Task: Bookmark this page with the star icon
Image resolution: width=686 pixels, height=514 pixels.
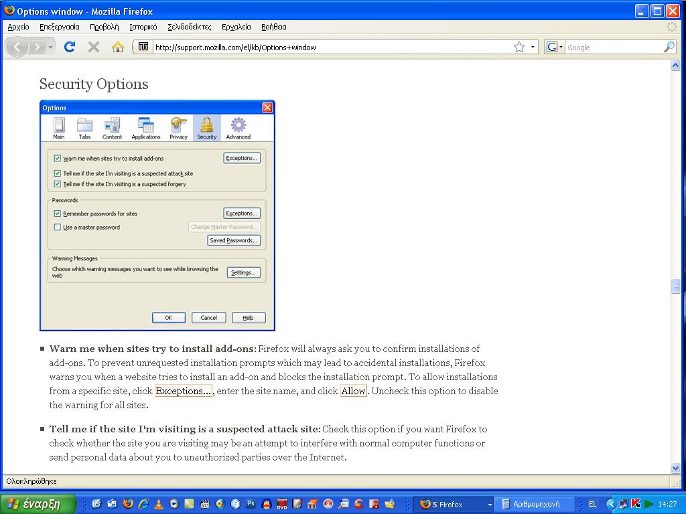Action: pyautogui.click(x=519, y=48)
